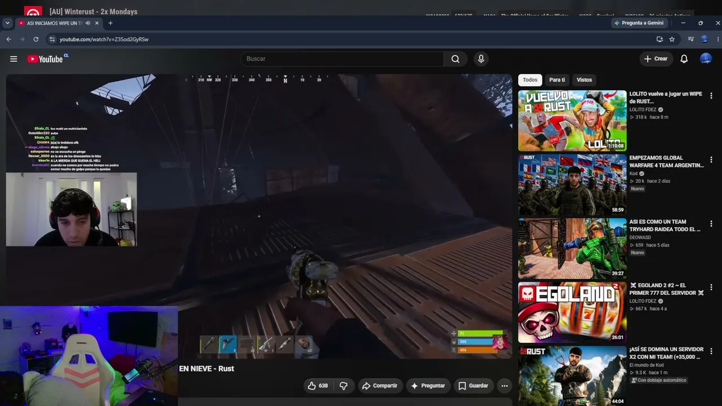The height and width of the screenshot is (406, 722).
Task: Click the address bar URL
Action: coord(104,39)
